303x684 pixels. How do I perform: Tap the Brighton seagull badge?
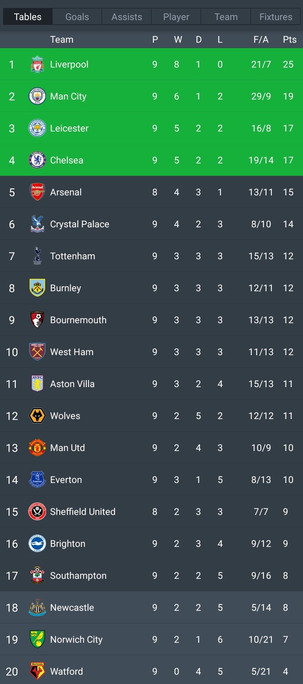coord(37,544)
